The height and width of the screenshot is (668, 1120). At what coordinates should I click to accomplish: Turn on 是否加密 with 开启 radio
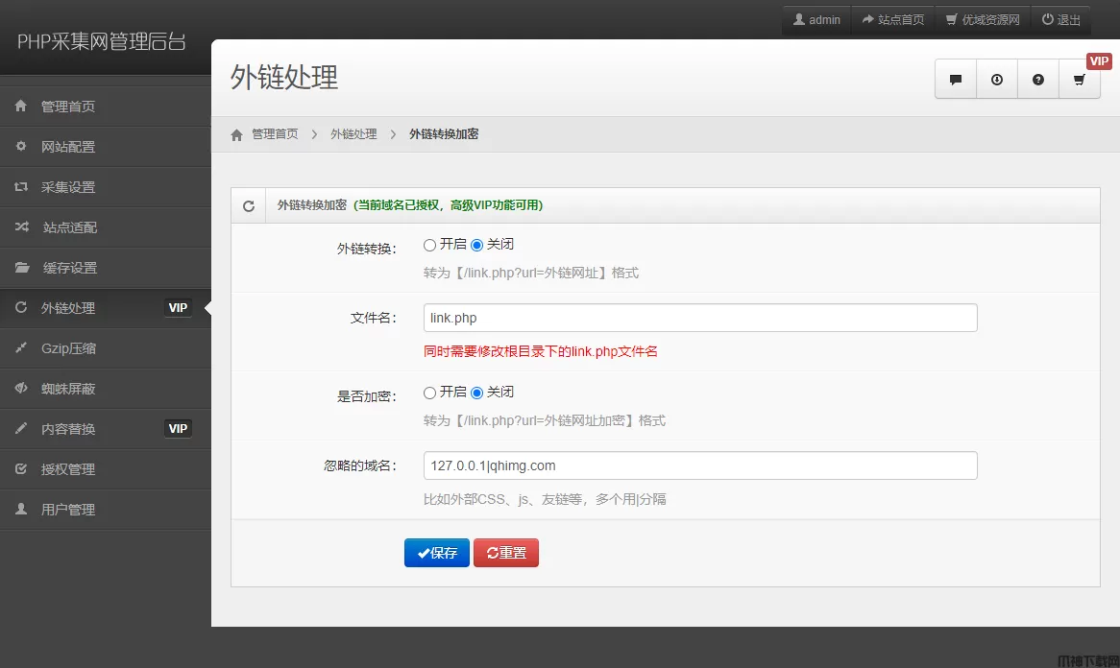pyautogui.click(x=430, y=393)
